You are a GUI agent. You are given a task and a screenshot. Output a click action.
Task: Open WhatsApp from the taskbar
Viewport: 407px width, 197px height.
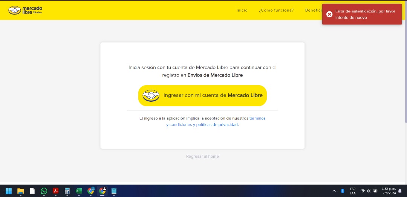(x=44, y=191)
